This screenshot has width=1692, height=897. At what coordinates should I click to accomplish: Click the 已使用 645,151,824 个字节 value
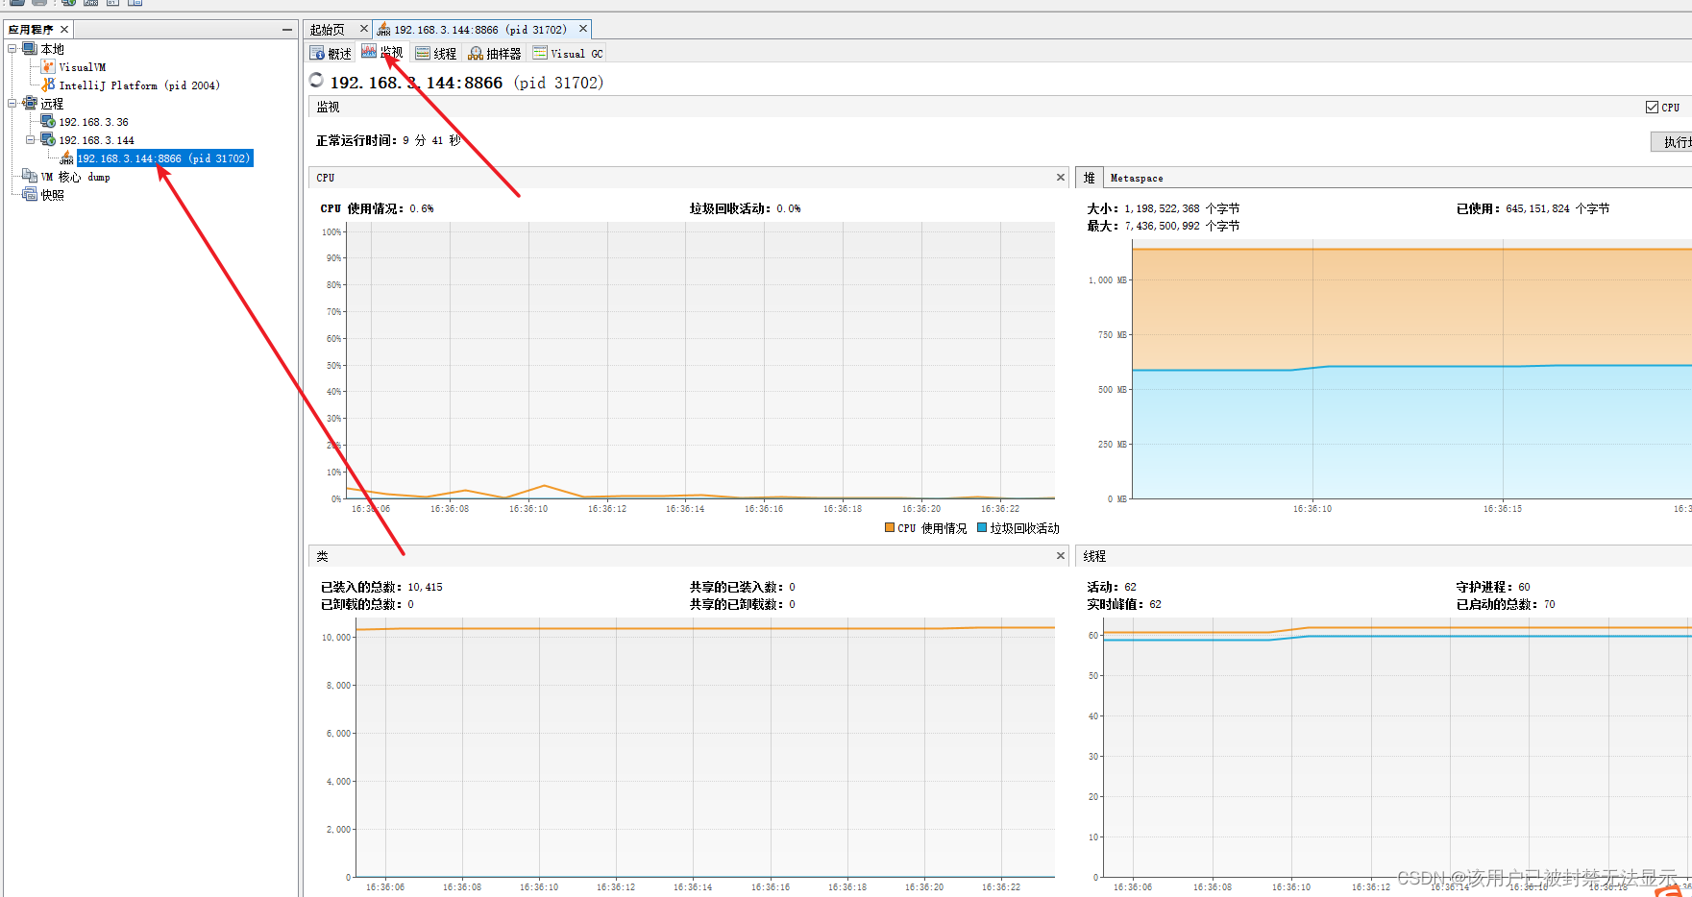coord(1557,208)
